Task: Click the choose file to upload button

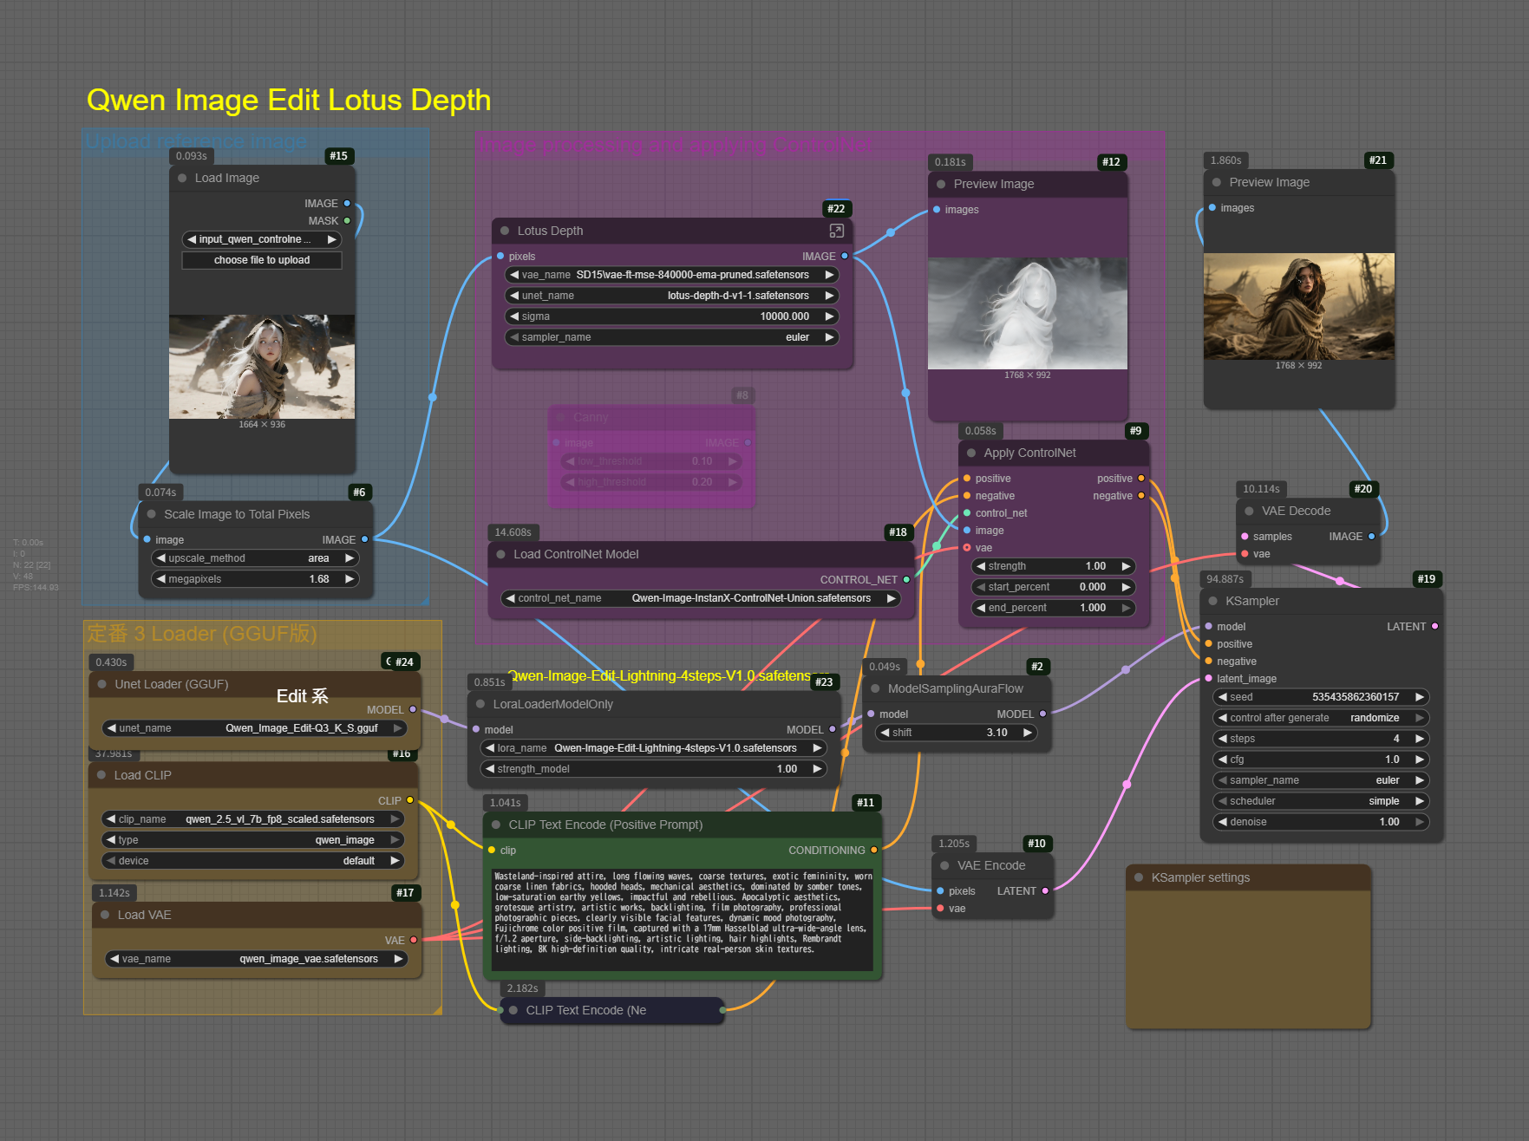Action: pyautogui.click(x=261, y=260)
